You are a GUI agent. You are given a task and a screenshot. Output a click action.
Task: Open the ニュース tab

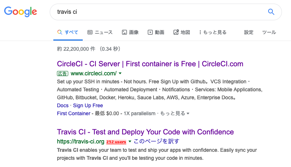pos(100,32)
